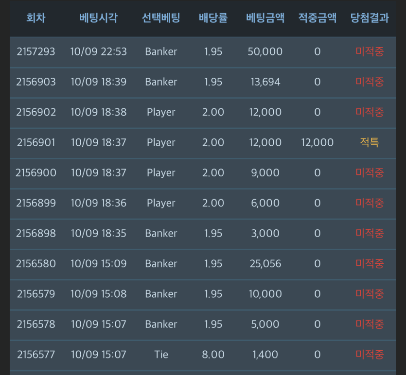Click Player in row 2156900
The width and height of the screenshot is (406, 375).
click(161, 173)
